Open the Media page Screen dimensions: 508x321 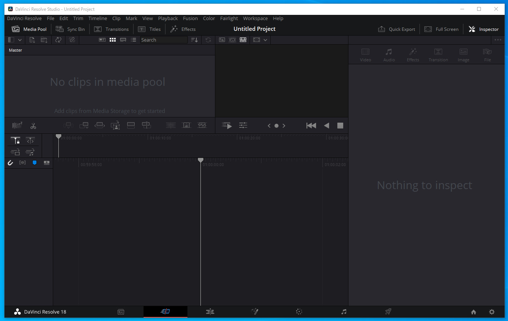[121, 312]
